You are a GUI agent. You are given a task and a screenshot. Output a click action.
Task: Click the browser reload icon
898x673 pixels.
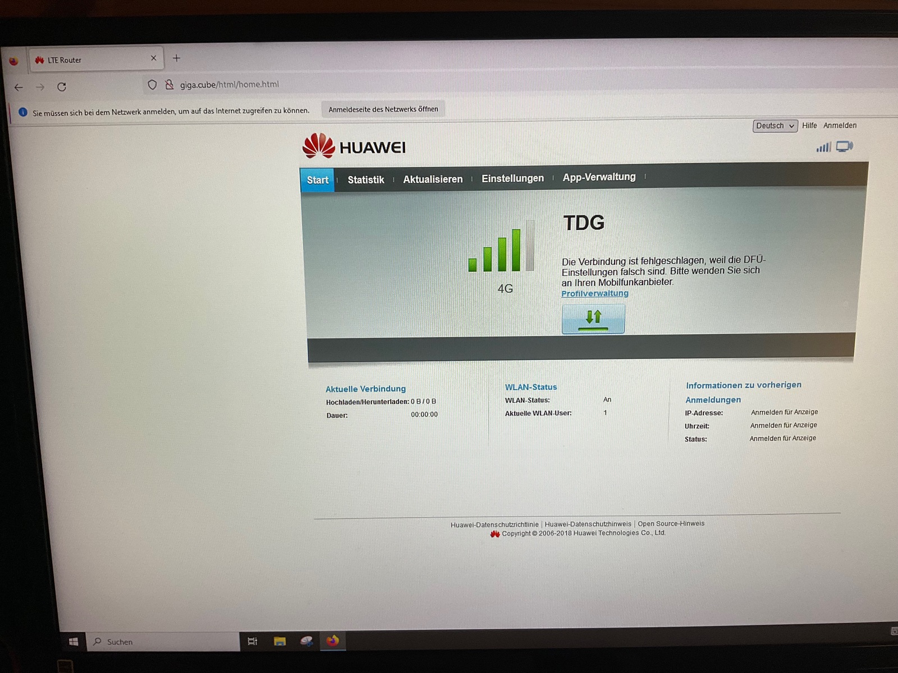pos(62,87)
